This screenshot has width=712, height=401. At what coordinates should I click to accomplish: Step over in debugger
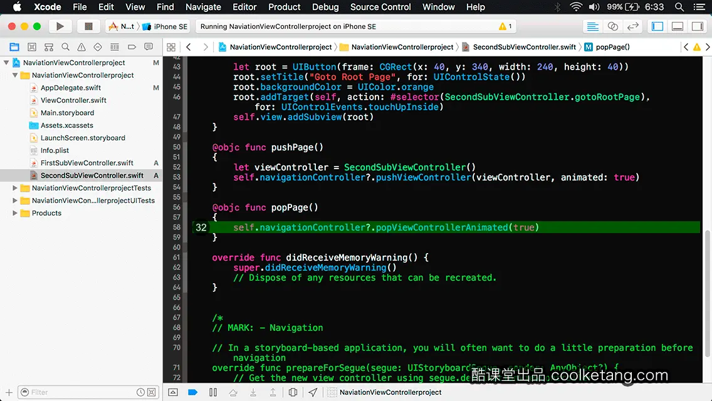click(x=233, y=392)
